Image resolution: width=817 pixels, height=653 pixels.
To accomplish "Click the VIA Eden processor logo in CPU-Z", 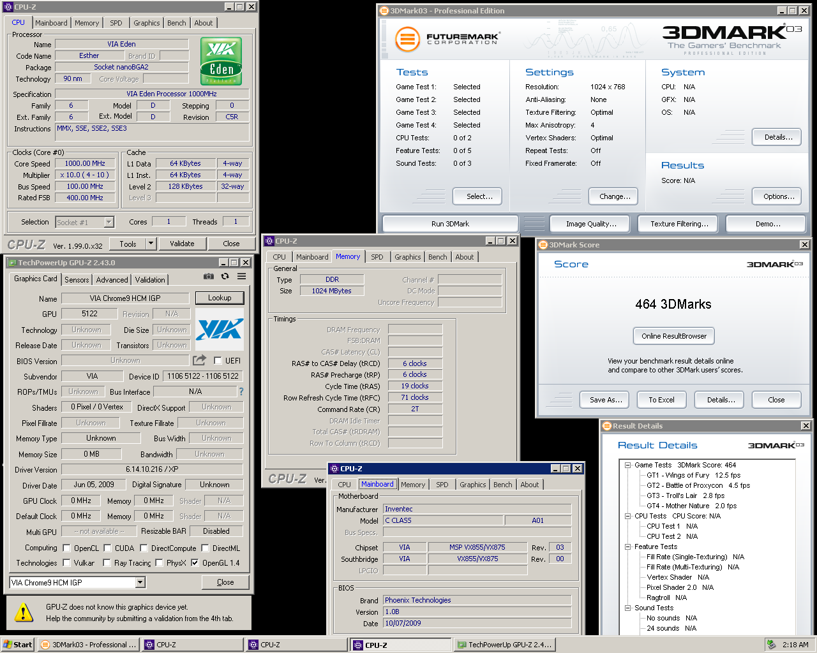I will [221, 61].
